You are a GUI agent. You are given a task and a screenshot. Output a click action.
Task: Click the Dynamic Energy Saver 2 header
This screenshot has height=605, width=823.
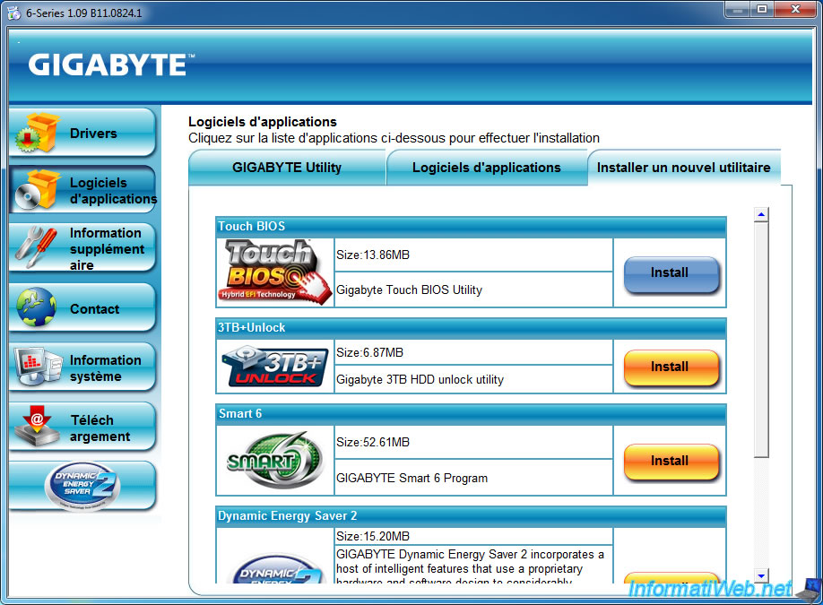point(471,516)
